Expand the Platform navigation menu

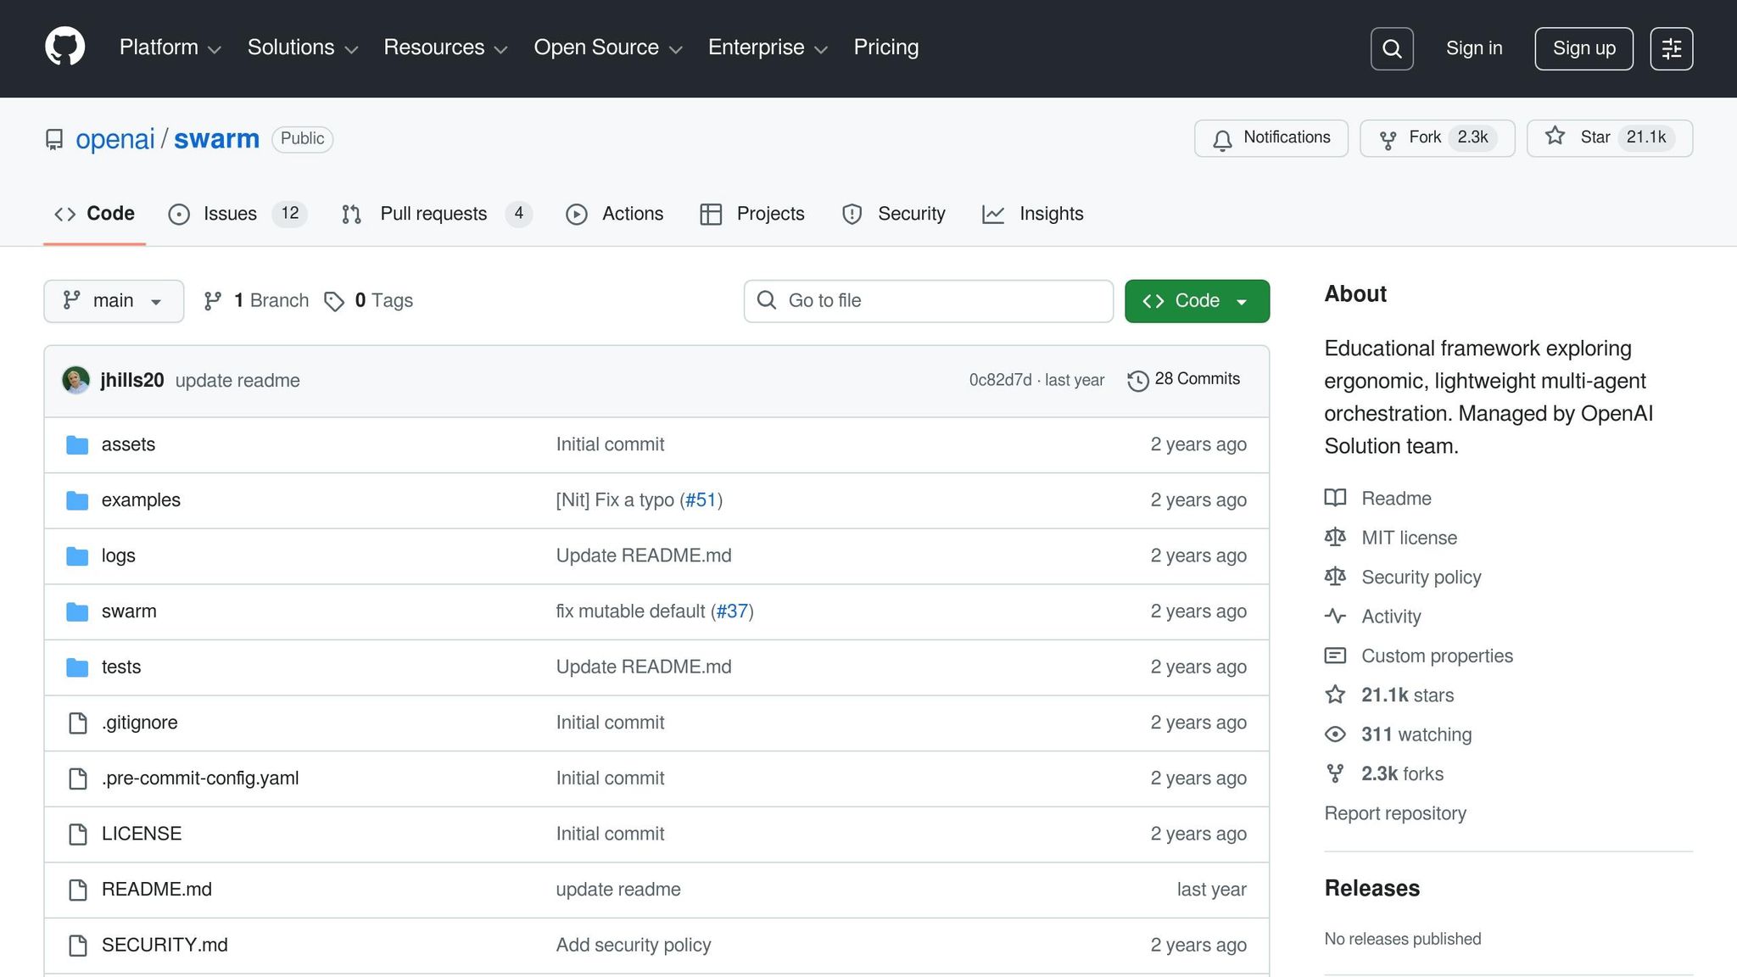170,47
